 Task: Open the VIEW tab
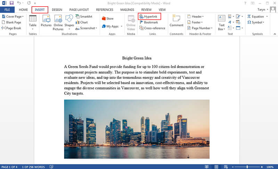[162, 10]
